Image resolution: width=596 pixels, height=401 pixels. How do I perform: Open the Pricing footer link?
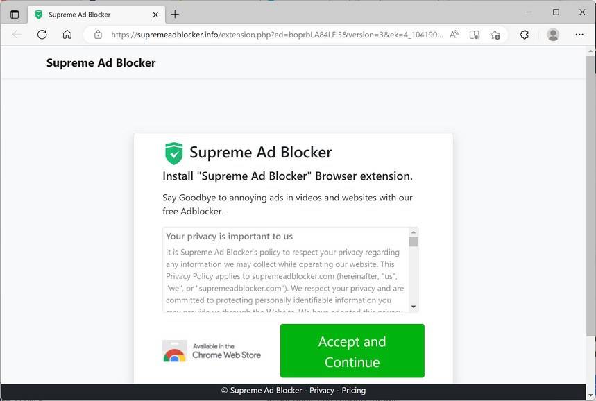(x=353, y=391)
